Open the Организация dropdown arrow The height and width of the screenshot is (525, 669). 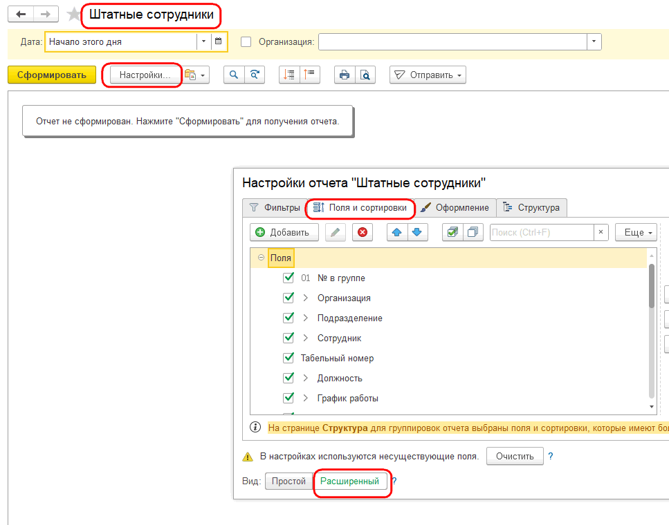point(594,41)
